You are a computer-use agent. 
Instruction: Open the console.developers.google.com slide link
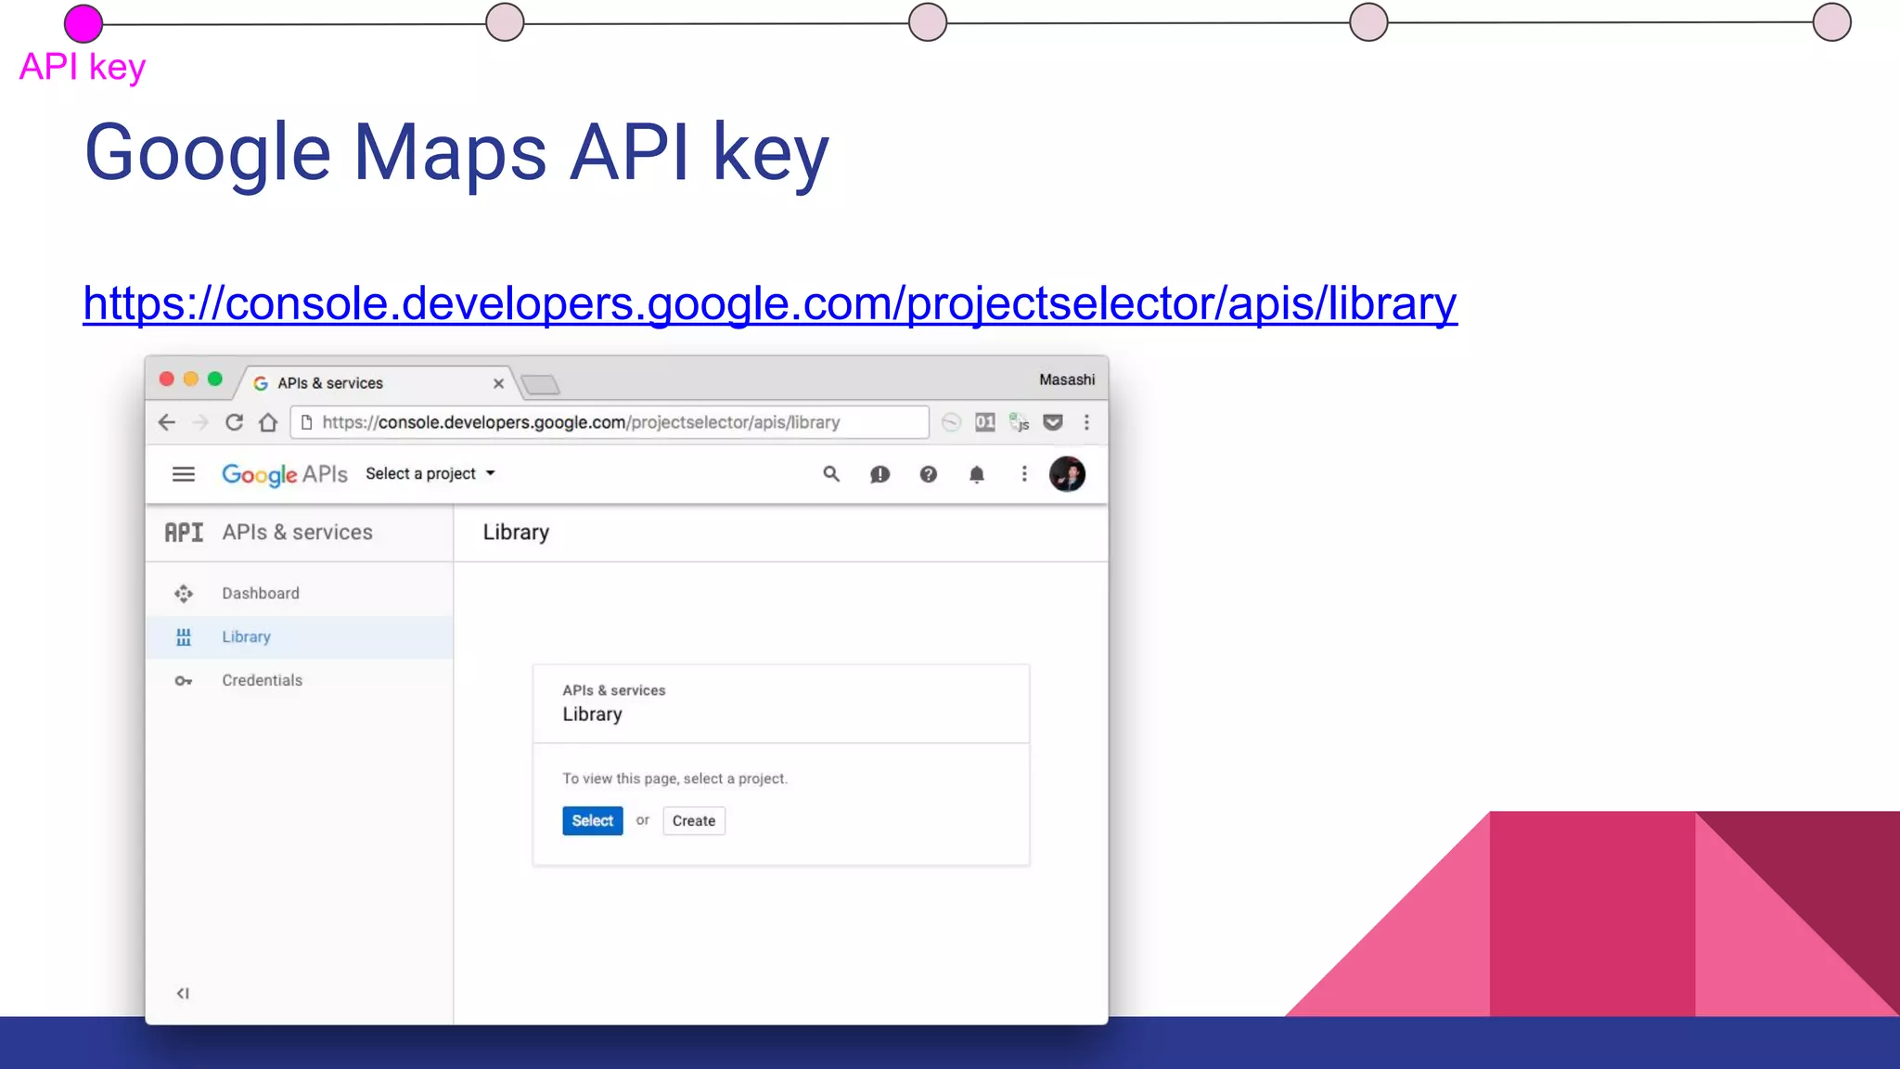pyautogui.click(x=770, y=303)
